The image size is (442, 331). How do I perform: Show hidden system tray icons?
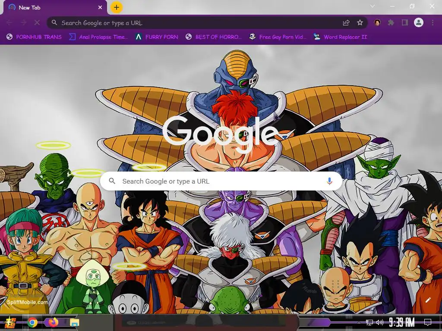(359, 322)
